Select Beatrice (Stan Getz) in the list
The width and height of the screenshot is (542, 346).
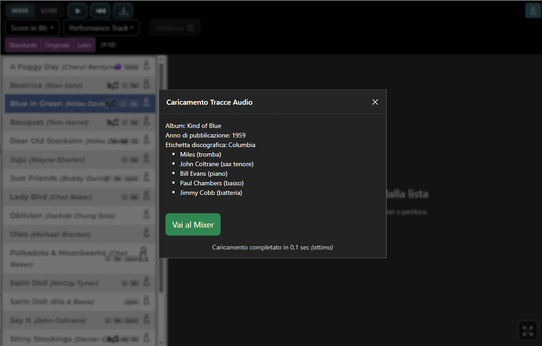point(79,85)
